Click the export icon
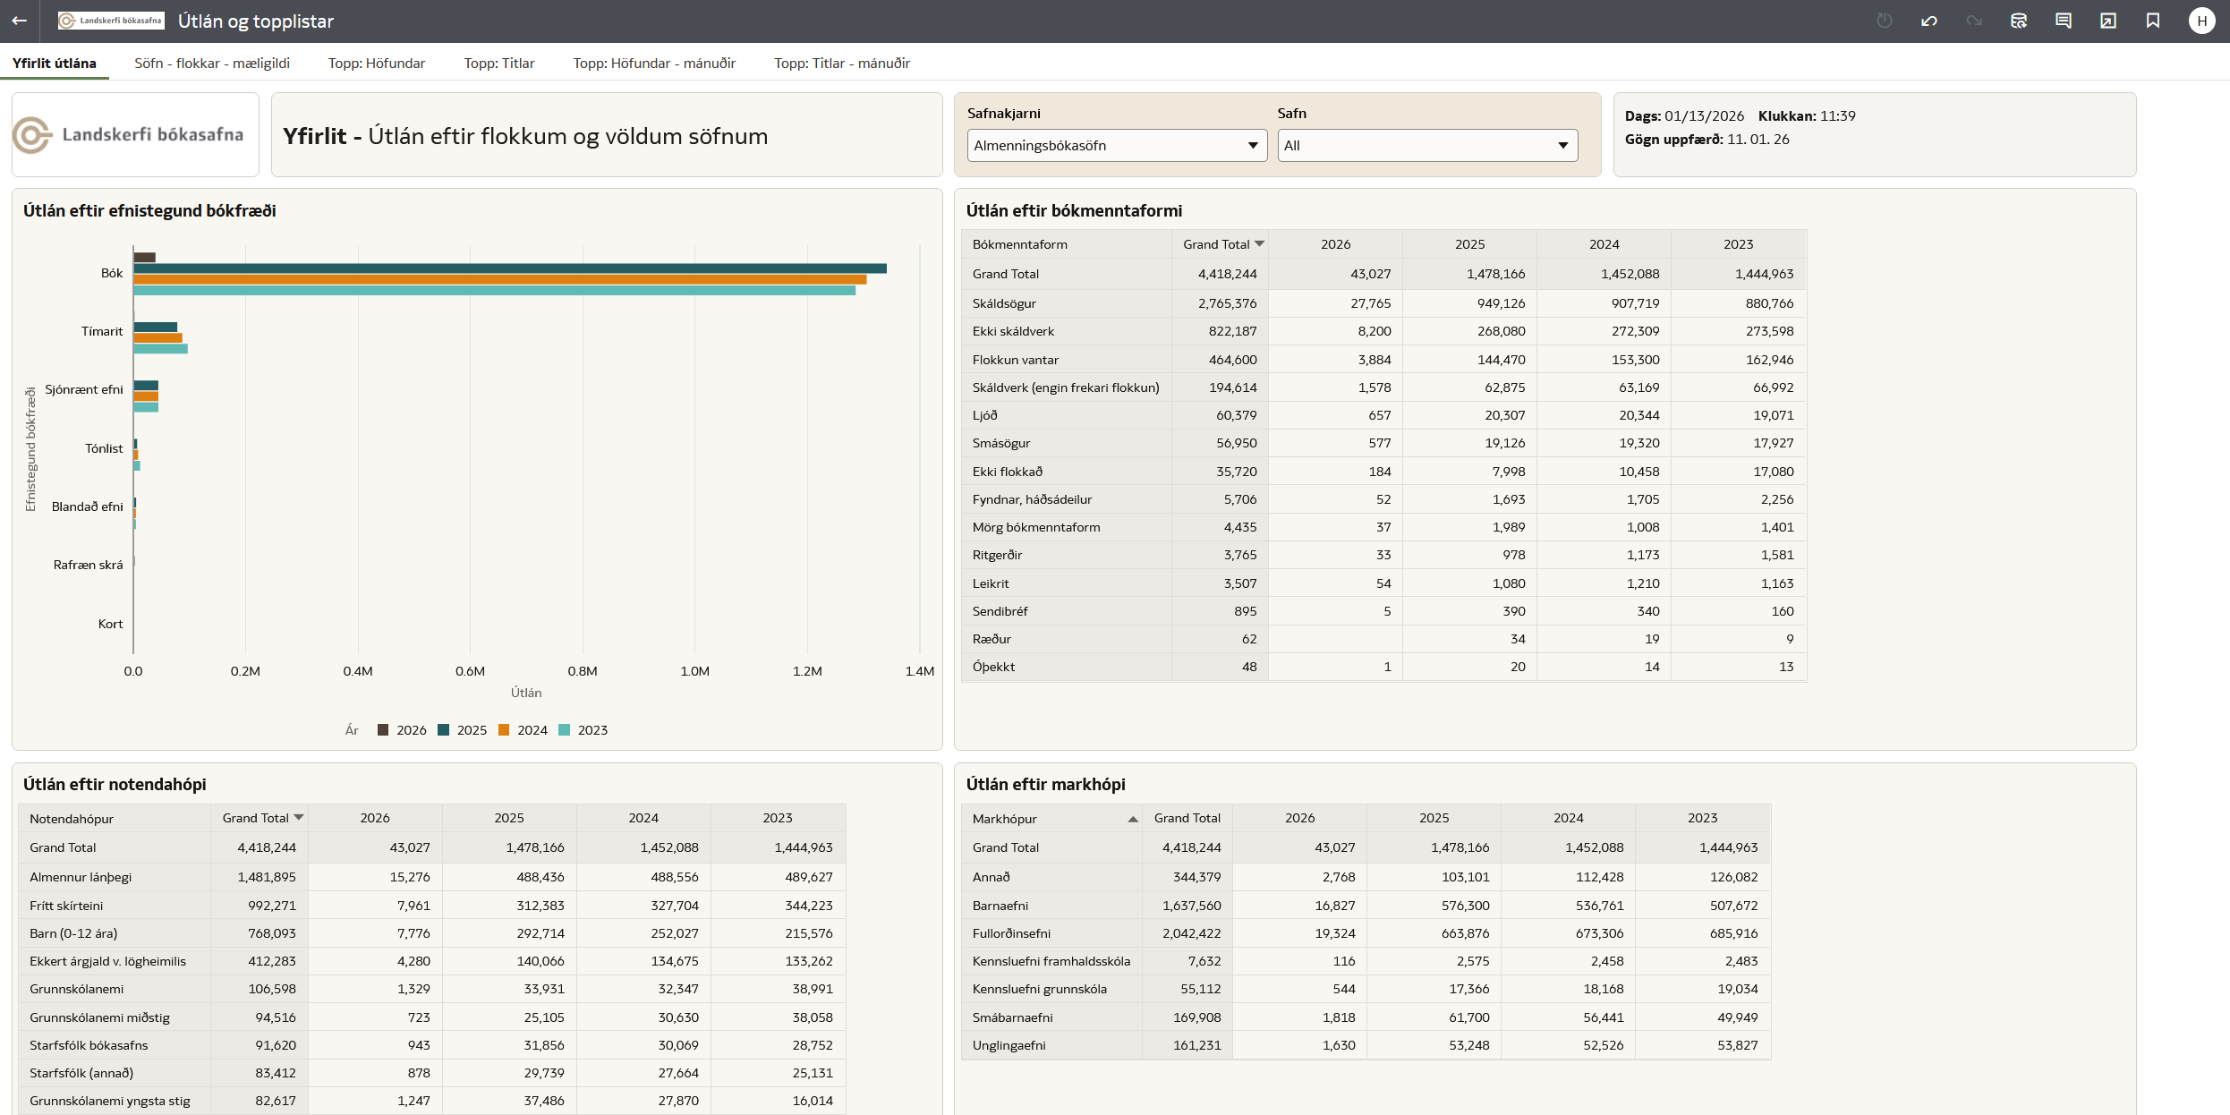Viewport: 2230px width, 1115px height. [2107, 21]
